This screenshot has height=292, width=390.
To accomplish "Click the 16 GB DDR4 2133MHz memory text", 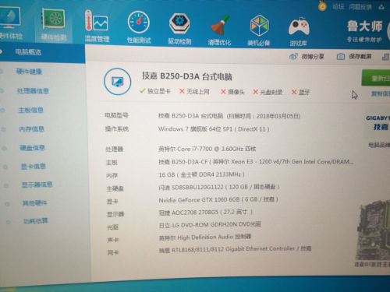I will [x=201, y=174].
